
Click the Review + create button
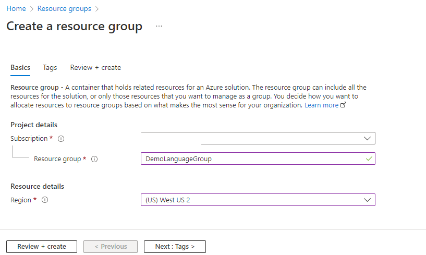42,247
